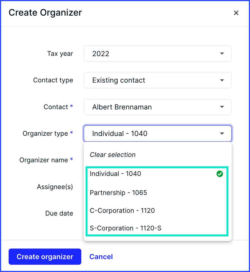Click the Cancel link

(x=101, y=257)
